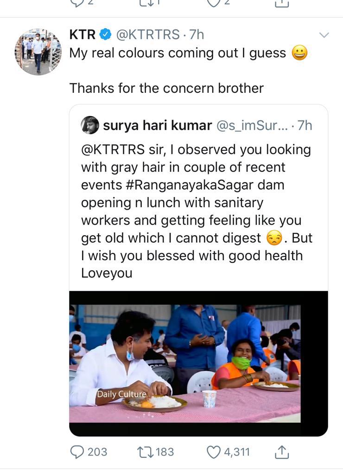Open the KTR display name
343x475 pixels.
[x=82, y=34]
